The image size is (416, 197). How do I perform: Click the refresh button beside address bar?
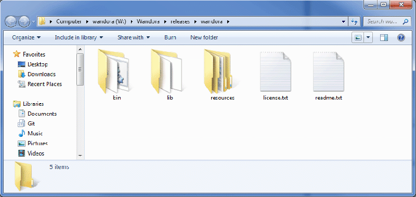(354, 21)
